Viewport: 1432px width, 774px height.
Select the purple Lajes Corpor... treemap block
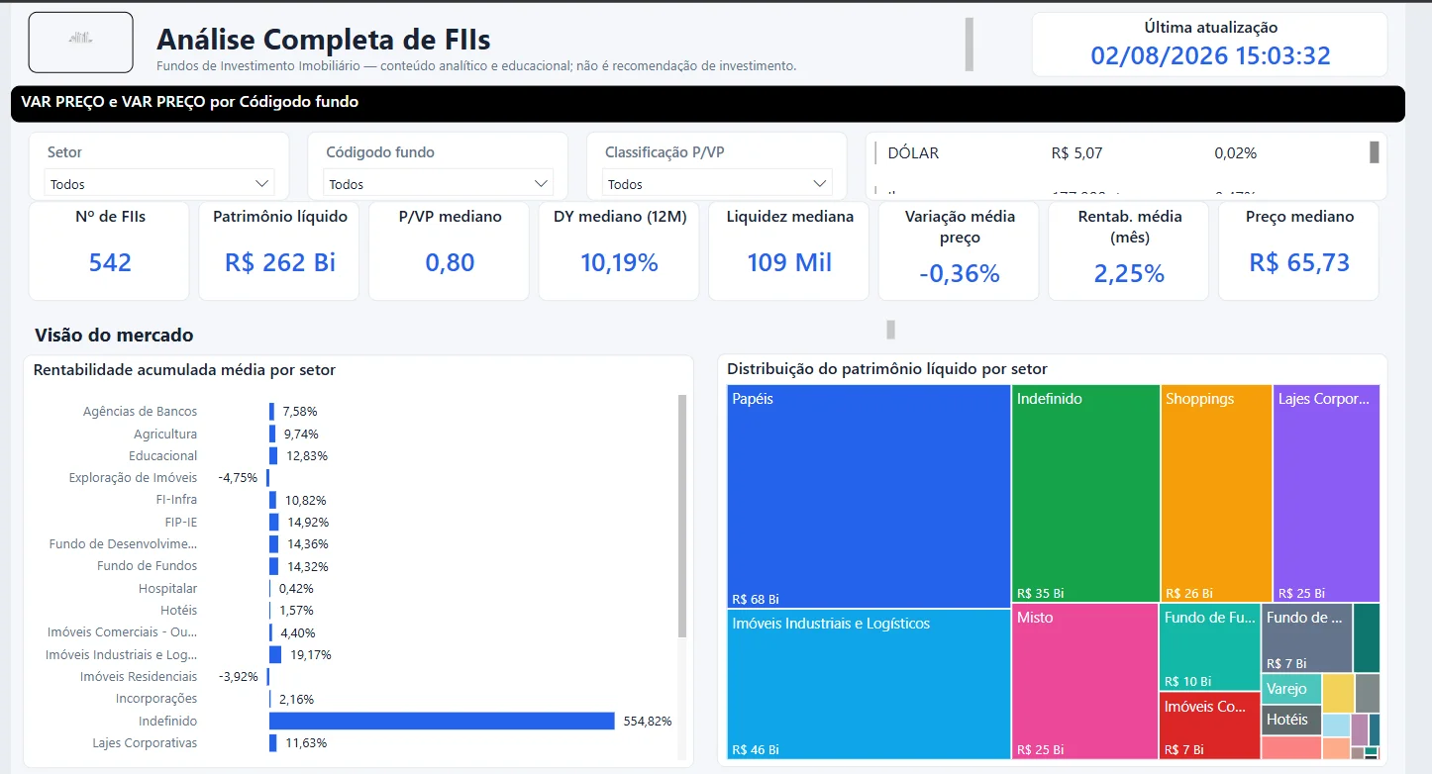[x=1326, y=494]
